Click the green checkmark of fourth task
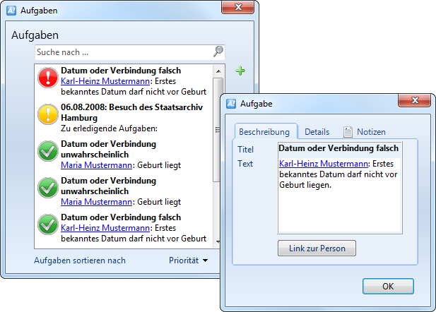The width and height of the screenshot is (436, 312). [47, 186]
